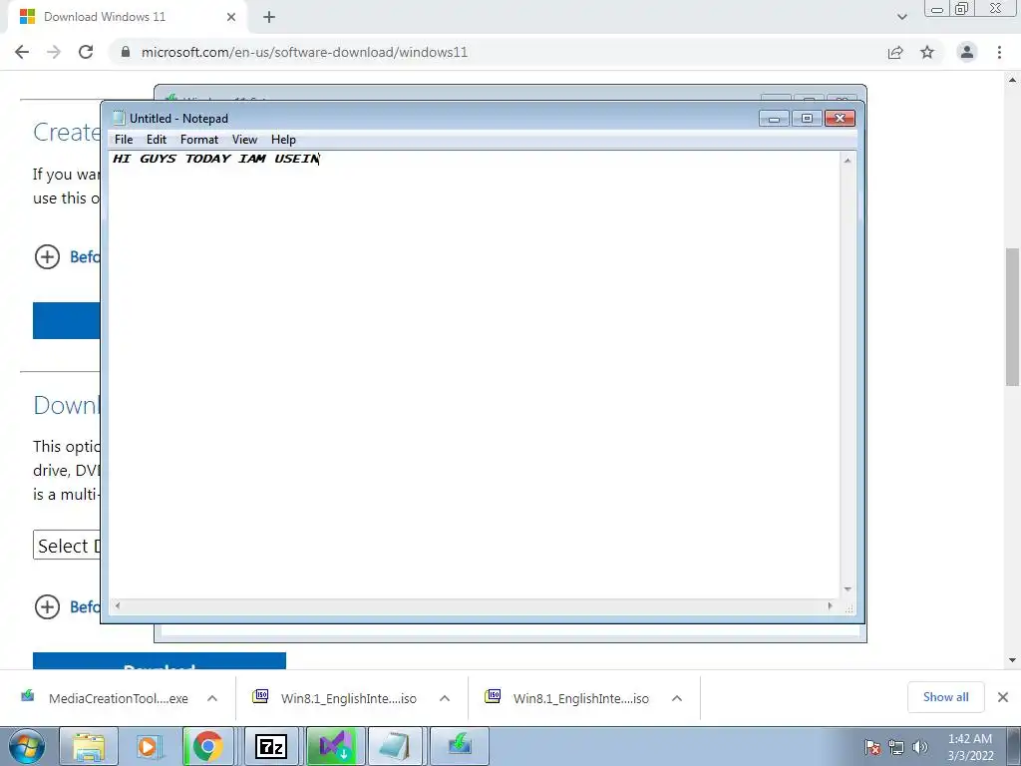Close the Chrome downloads bar
Screen dimensions: 1021x766
(x=1003, y=697)
